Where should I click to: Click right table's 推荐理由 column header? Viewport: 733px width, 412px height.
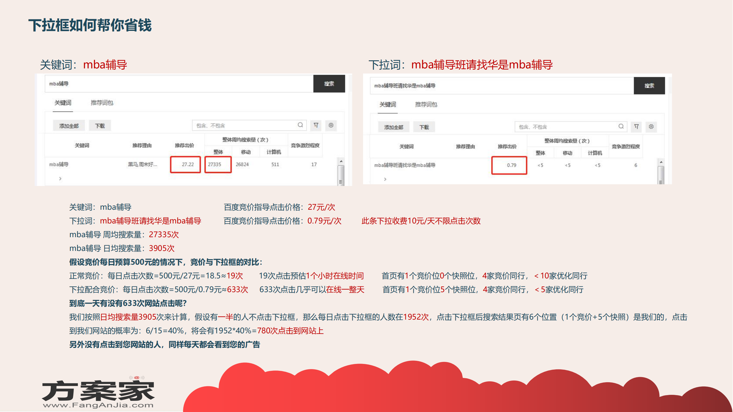coord(465,147)
